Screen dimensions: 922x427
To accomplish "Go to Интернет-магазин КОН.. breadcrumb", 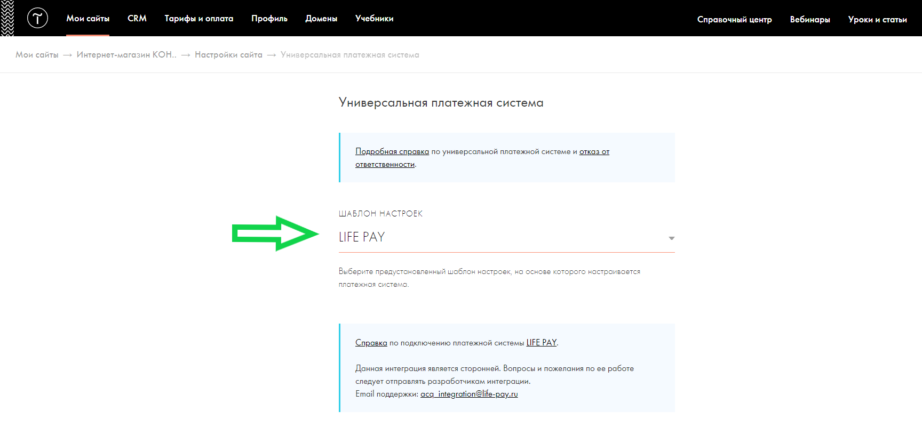I will [x=126, y=54].
